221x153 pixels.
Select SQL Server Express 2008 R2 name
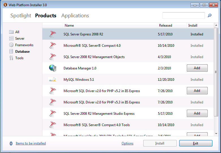coord(83,34)
